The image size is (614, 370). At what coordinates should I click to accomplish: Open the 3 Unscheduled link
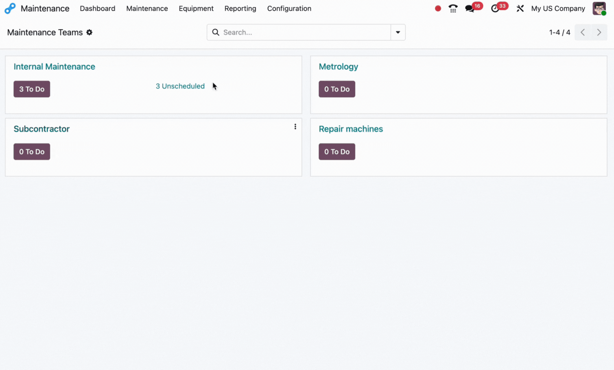point(180,86)
